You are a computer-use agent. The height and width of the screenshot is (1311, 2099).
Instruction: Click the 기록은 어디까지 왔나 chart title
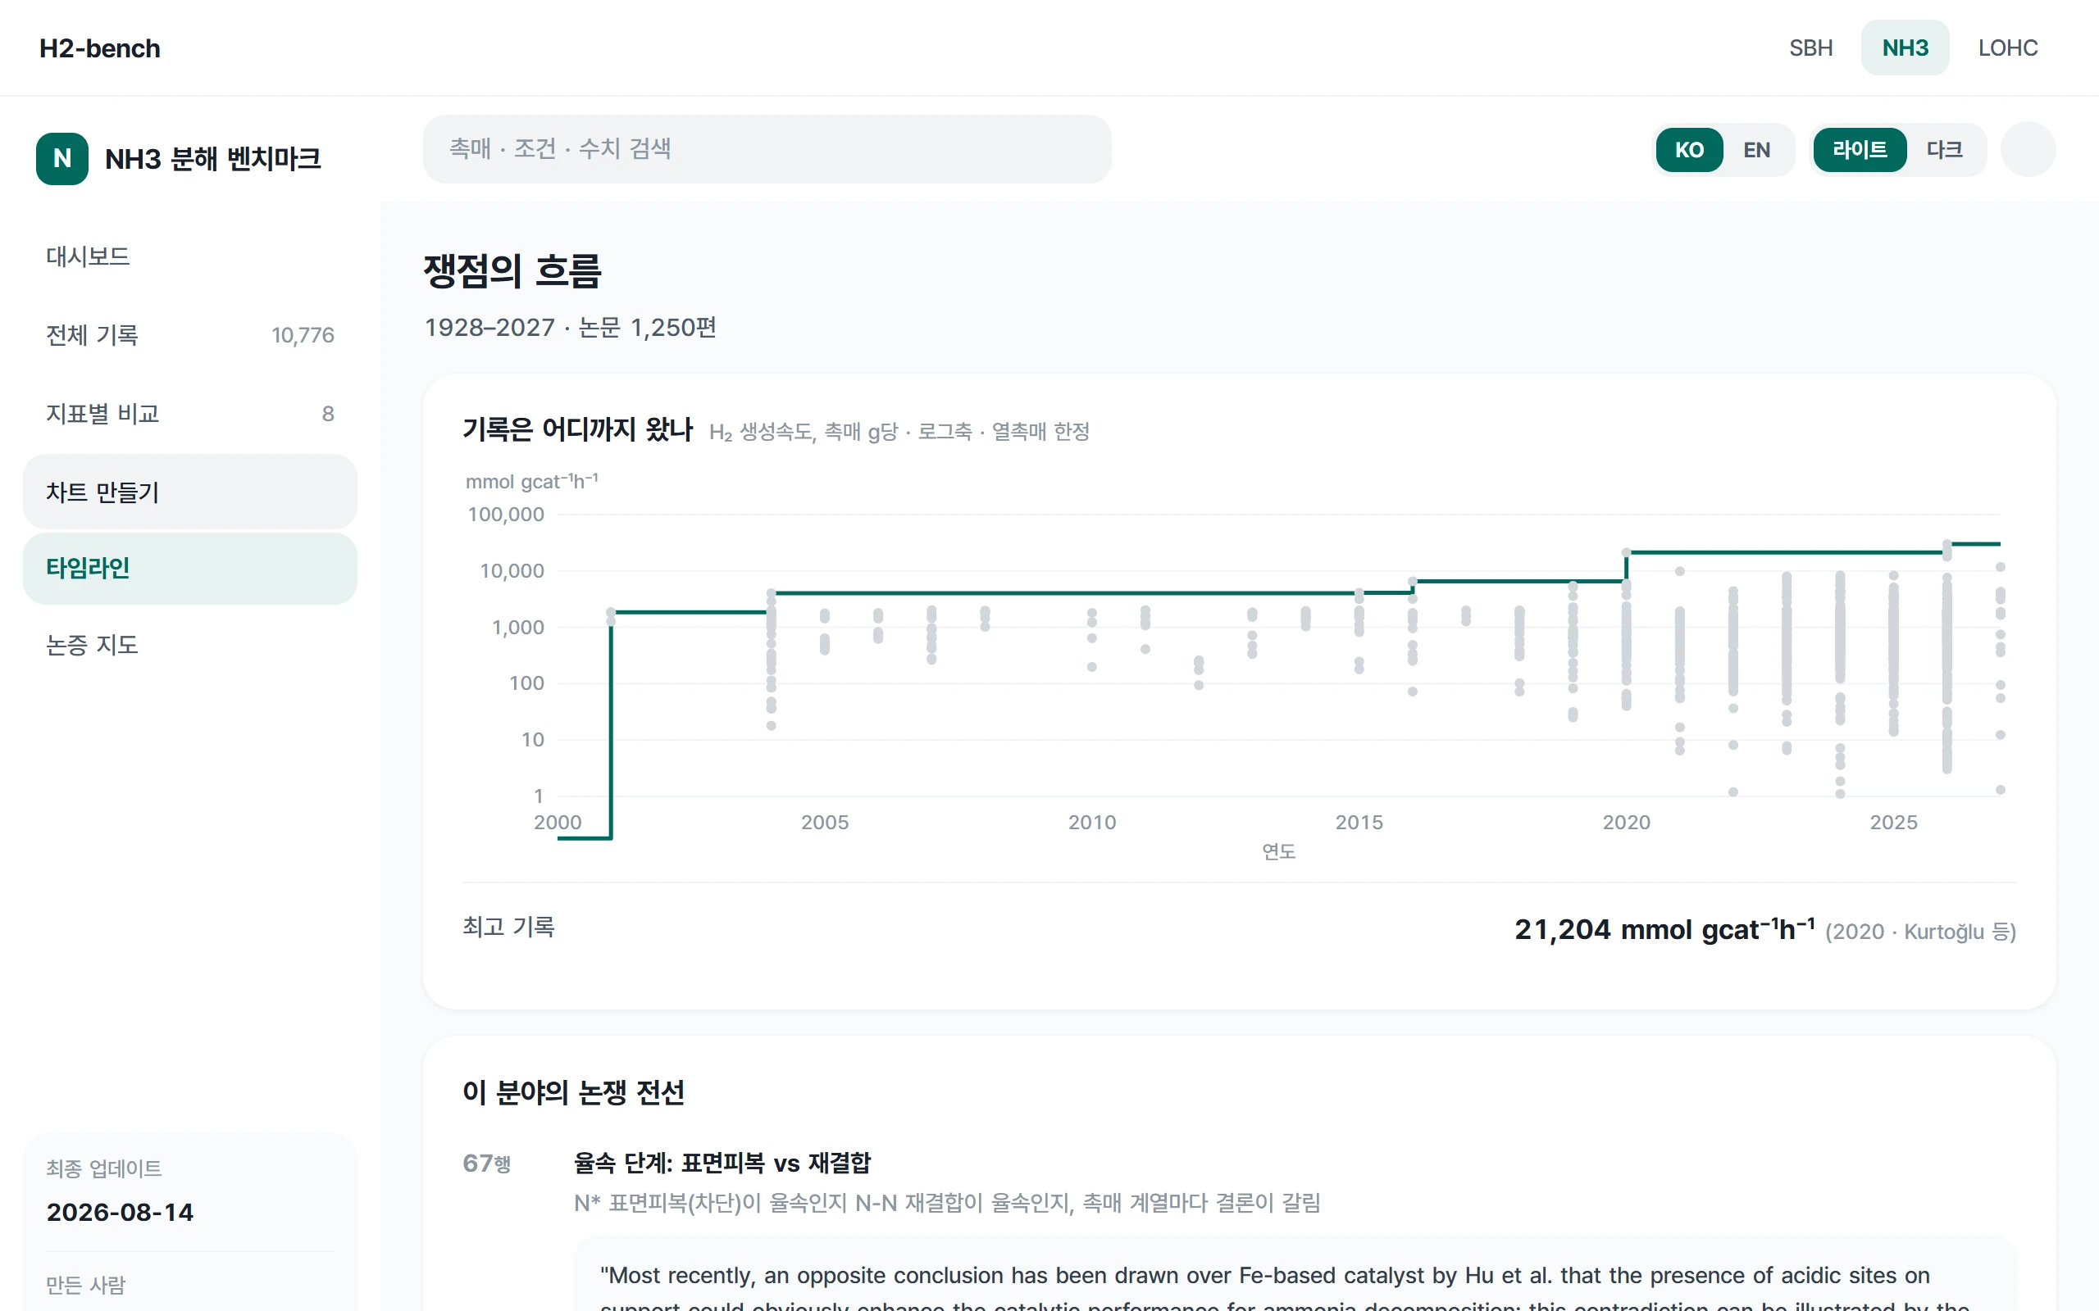tap(578, 429)
